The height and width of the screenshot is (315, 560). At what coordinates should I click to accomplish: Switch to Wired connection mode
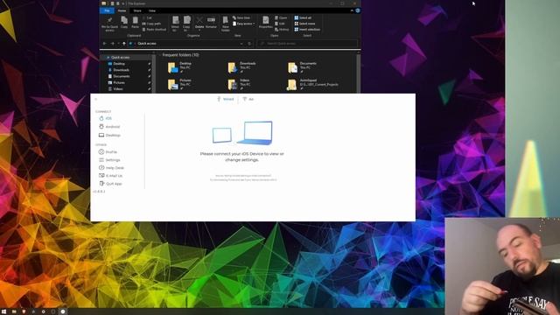226,99
